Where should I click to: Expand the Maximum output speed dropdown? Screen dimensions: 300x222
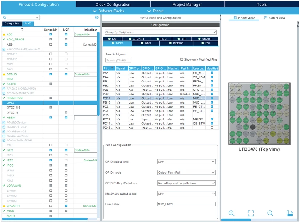pos(186,194)
